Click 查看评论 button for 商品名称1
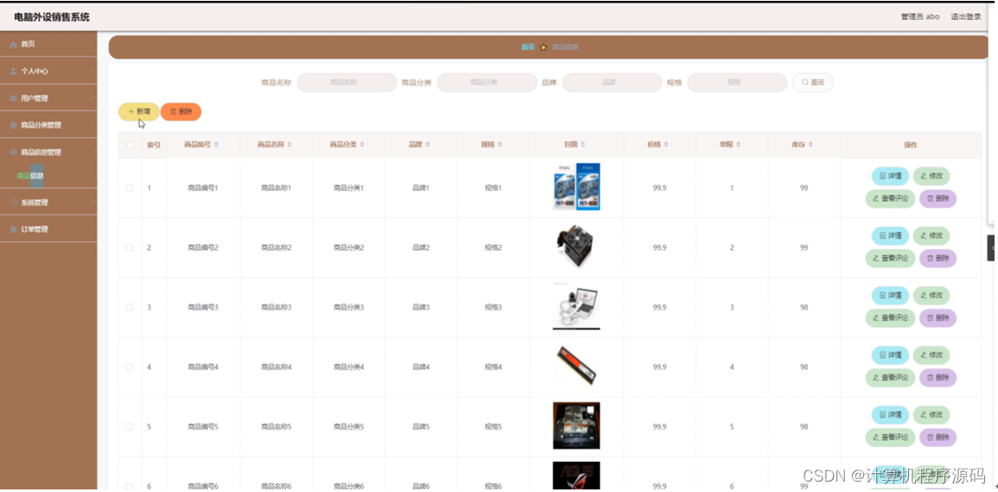The width and height of the screenshot is (998, 492). [x=890, y=198]
